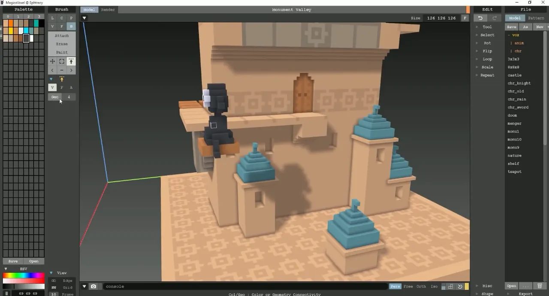Toggle the SW option in View

click(54, 287)
